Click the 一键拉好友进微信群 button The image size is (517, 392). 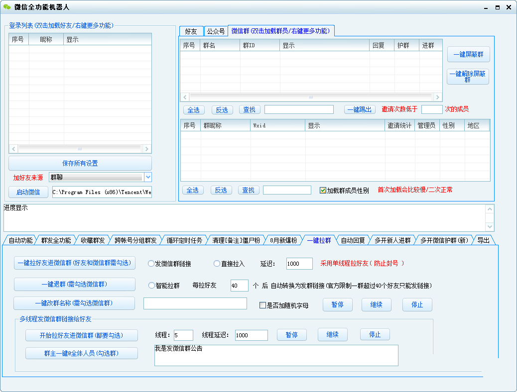tap(75, 263)
